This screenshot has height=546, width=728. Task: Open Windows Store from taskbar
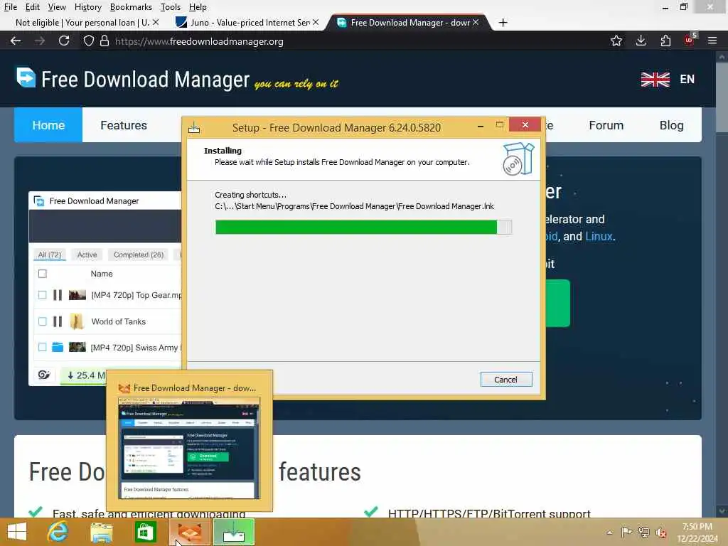click(145, 532)
